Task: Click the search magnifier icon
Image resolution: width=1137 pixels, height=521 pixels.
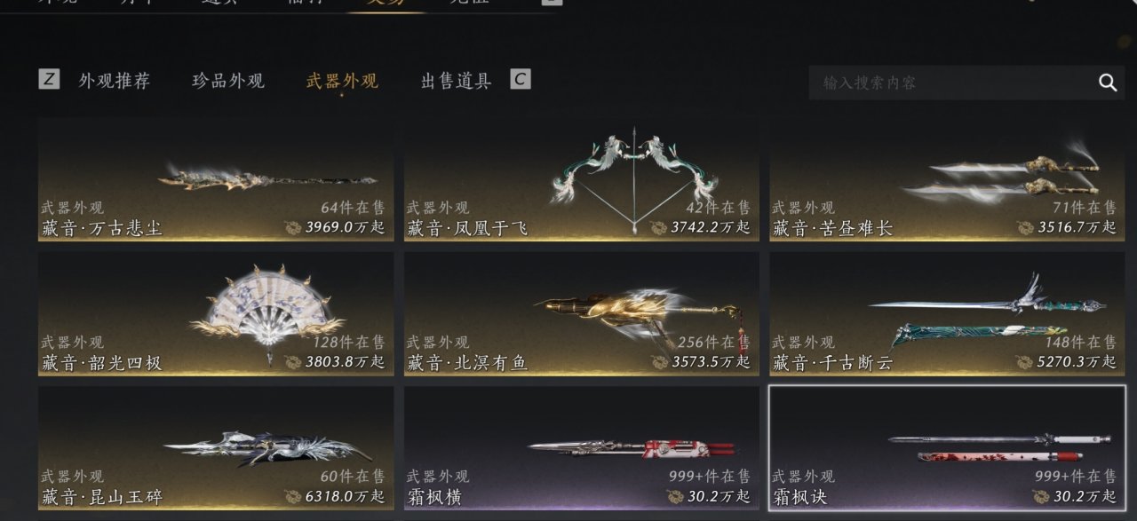Action: (1108, 83)
